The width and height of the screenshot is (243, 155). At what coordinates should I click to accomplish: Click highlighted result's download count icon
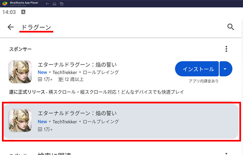pos(40,129)
